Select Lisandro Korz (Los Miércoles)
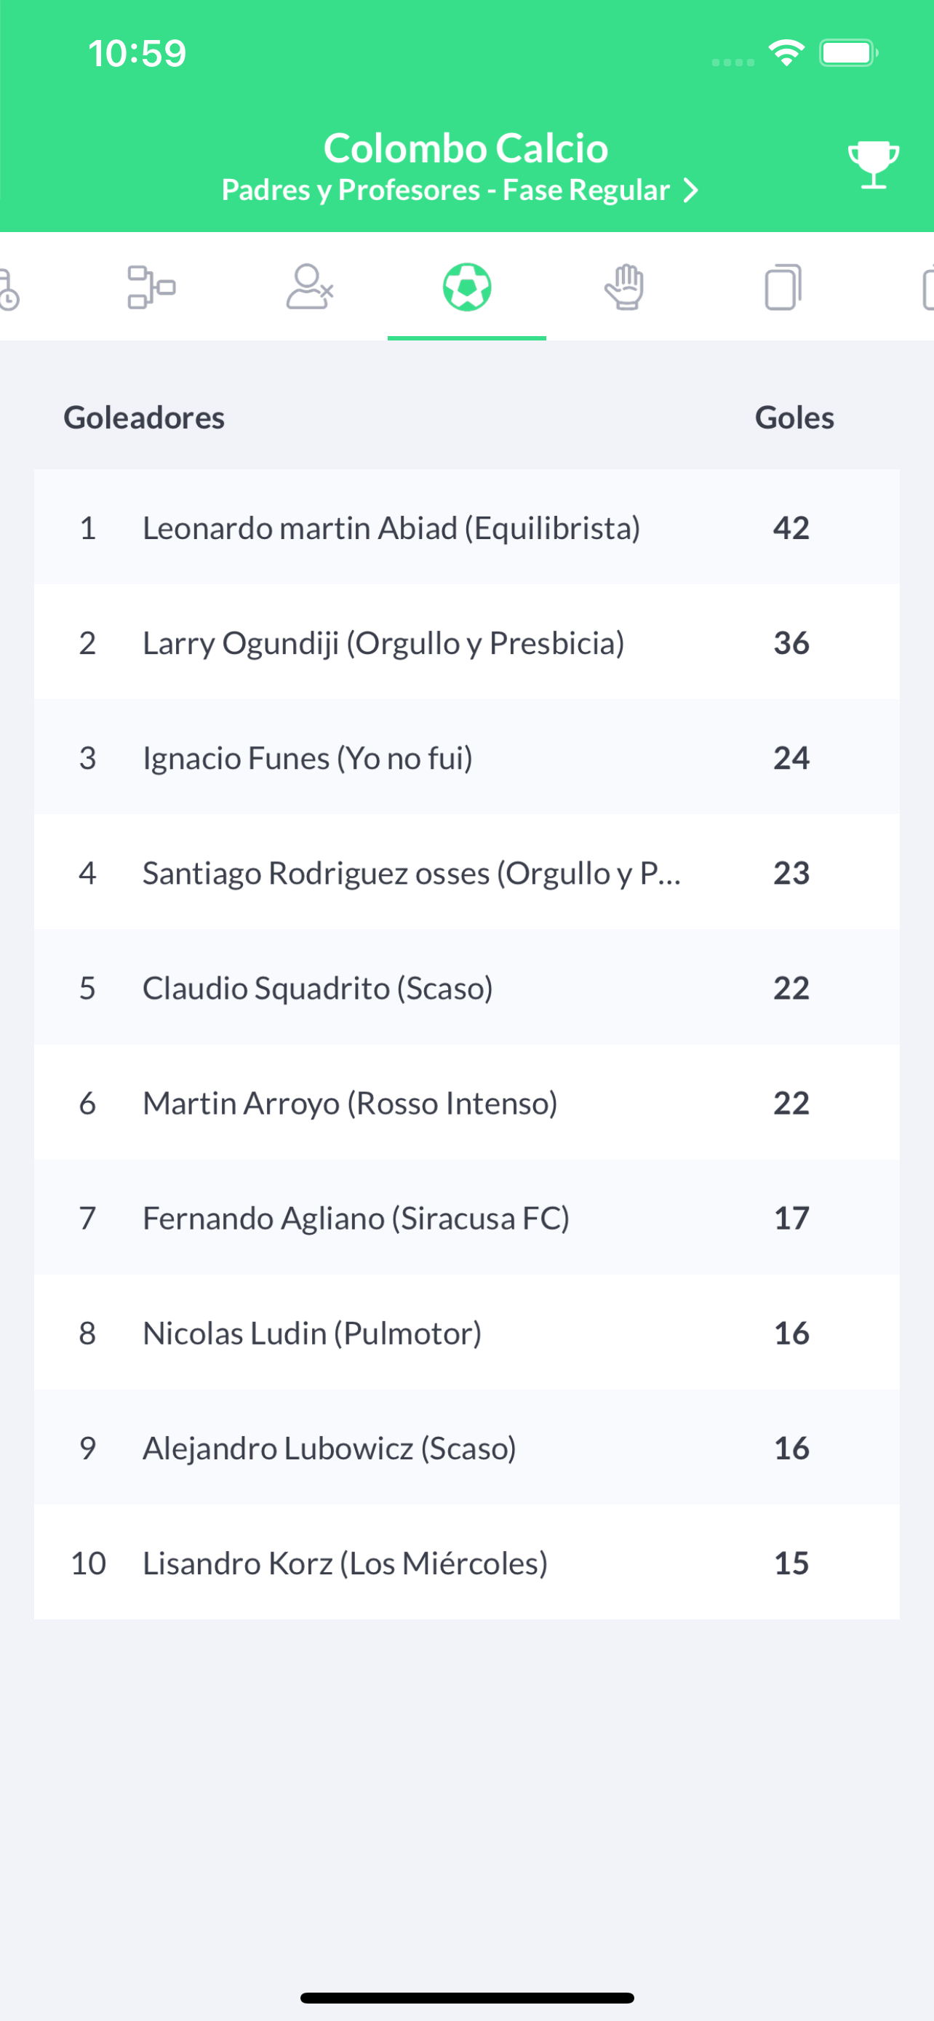934x2021 pixels. point(466,1562)
